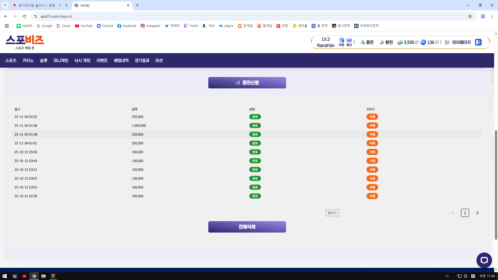The image size is (498, 280).
Task: Delete the 1,000,000 deposit row
Action: tap(372, 125)
